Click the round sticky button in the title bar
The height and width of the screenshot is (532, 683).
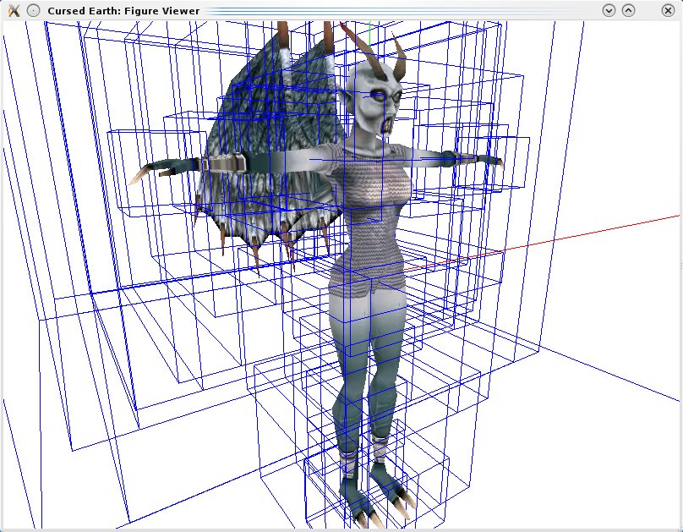(33, 10)
